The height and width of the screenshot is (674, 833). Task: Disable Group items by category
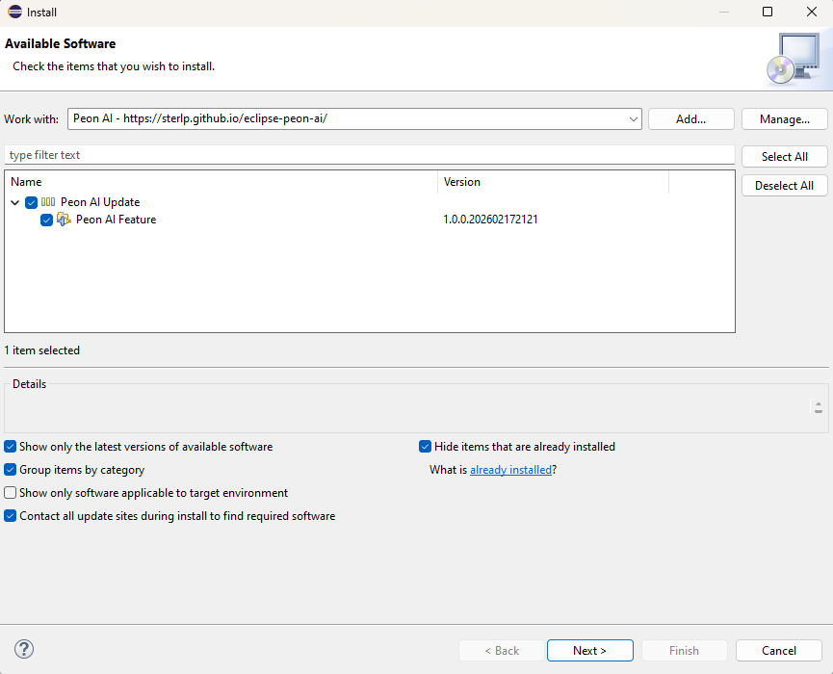pyautogui.click(x=11, y=470)
